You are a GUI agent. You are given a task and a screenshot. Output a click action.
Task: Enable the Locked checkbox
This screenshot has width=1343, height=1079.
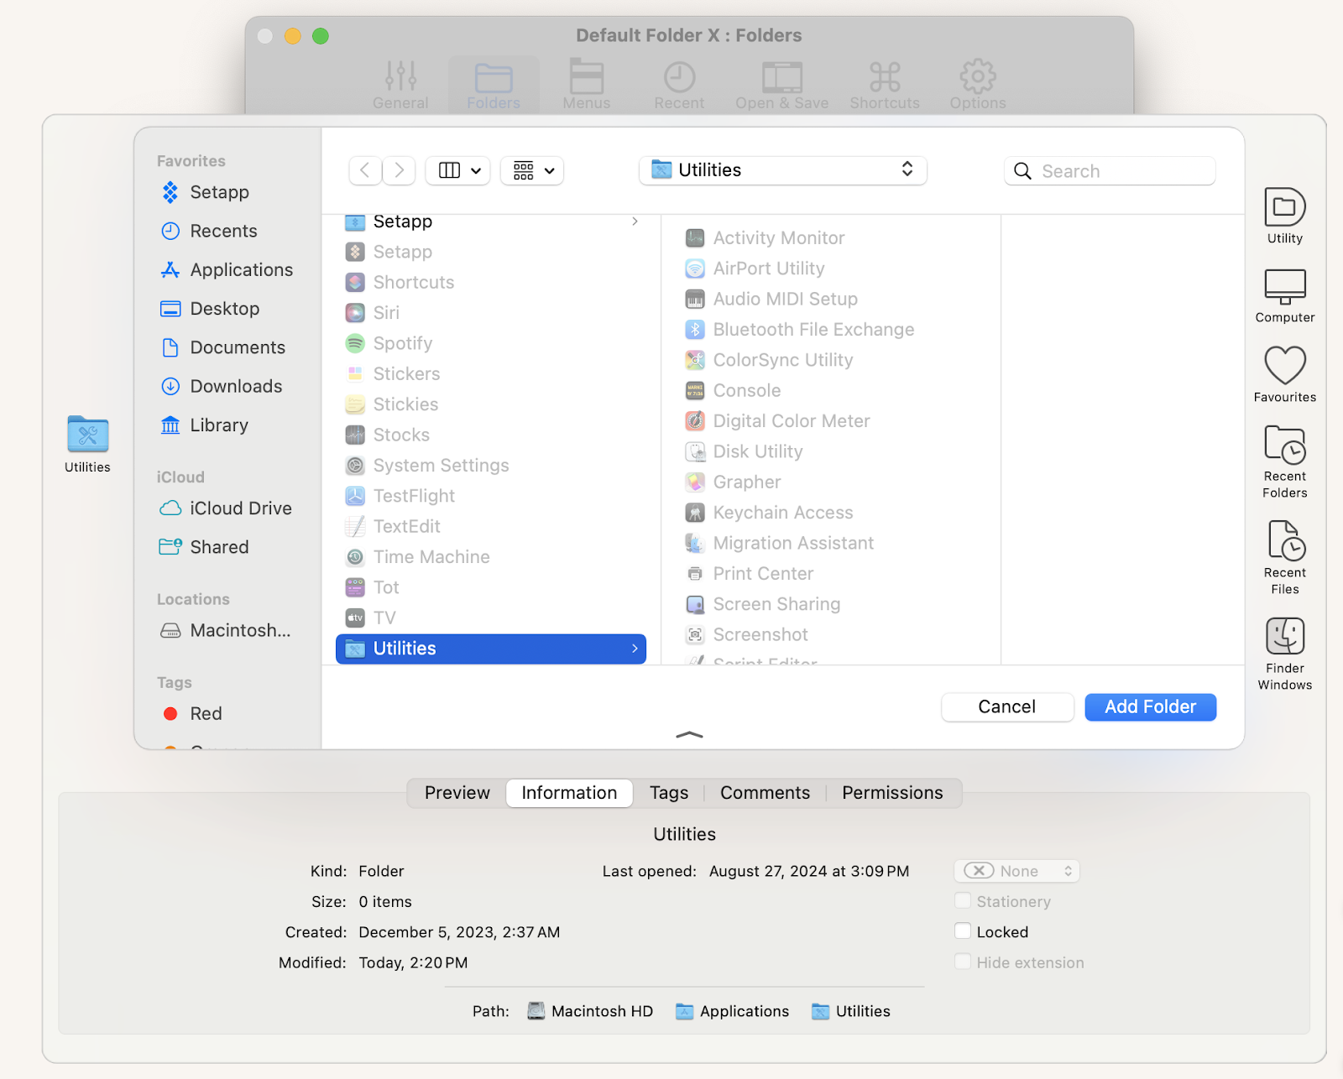[x=962, y=930]
